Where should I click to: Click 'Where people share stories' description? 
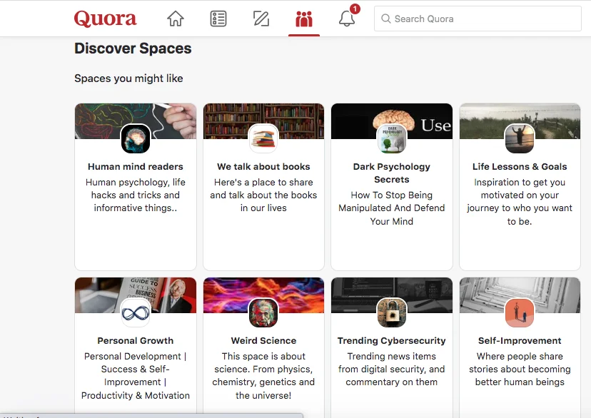tap(520, 369)
